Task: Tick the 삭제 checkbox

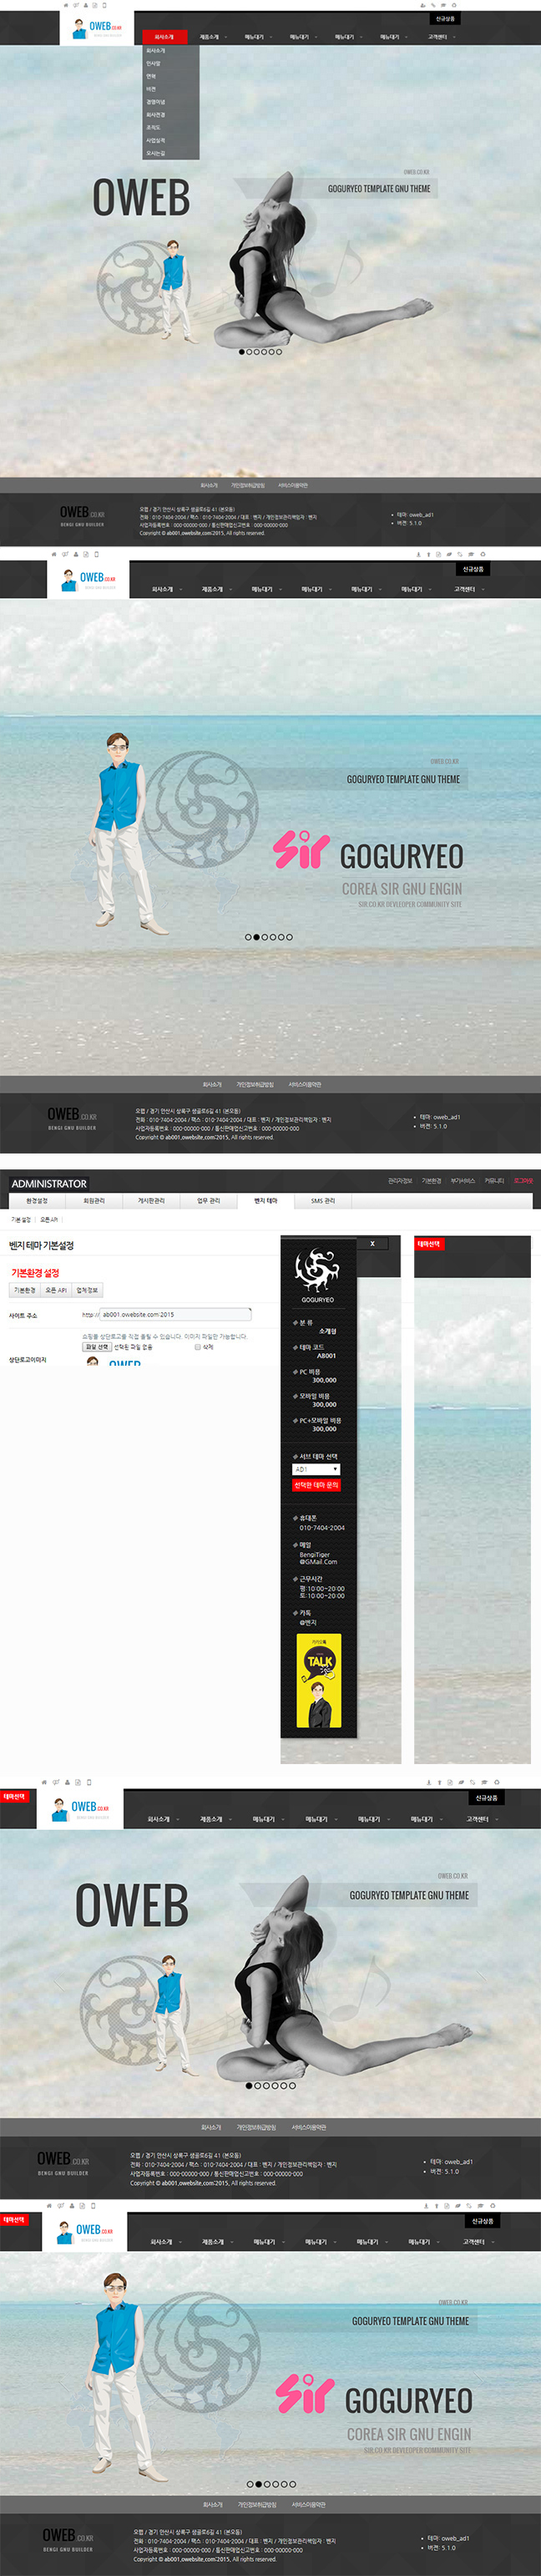Action: click(x=197, y=1347)
